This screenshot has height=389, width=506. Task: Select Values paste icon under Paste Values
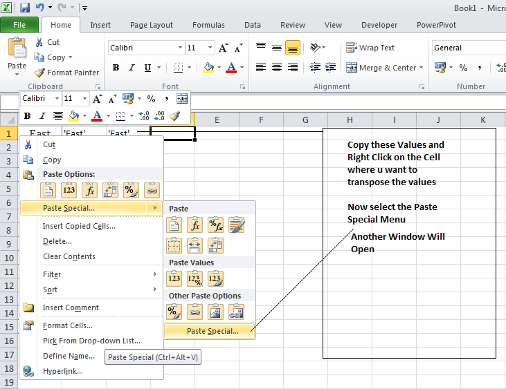tap(174, 278)
